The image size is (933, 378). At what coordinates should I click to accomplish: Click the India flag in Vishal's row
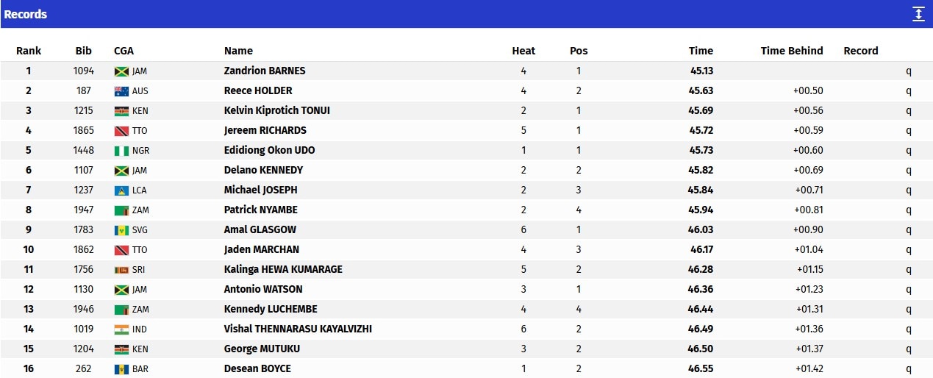click(x=121, y=329)
